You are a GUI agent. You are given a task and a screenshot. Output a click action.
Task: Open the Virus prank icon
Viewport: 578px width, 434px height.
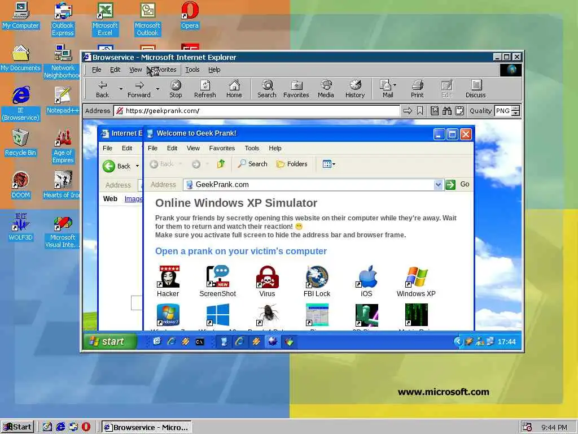(267, 281)
